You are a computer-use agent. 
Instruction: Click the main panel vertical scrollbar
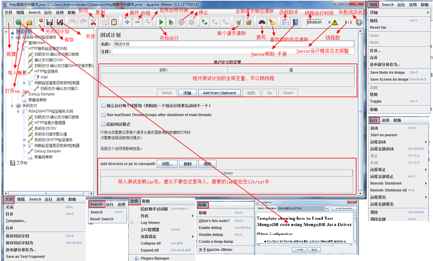point(360,111)
